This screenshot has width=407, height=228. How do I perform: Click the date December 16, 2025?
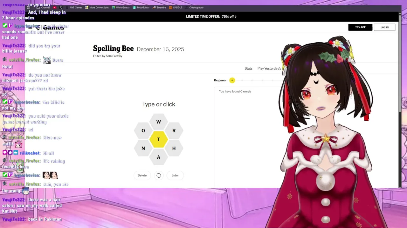(x=160, y=49)
